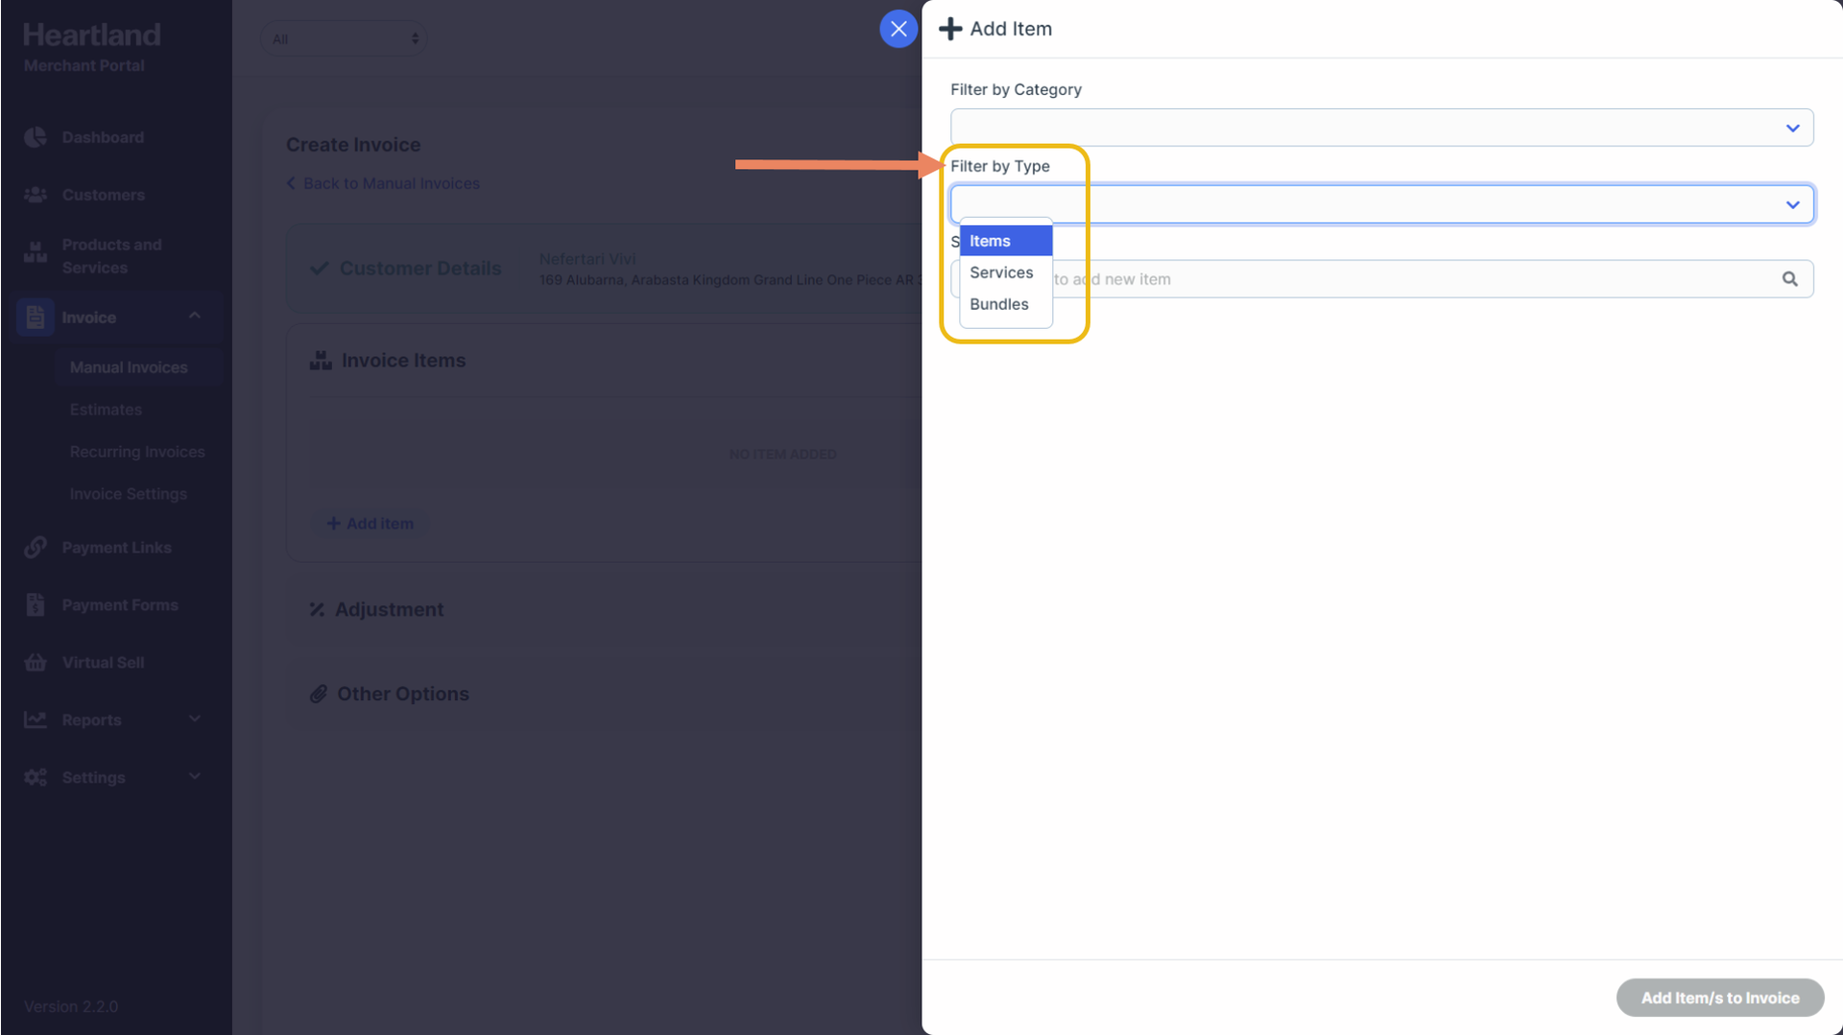Click the search magnifier icon
Image resolution: width=1843 pixels, height=1035 pixels.
tap(1789, 279)
